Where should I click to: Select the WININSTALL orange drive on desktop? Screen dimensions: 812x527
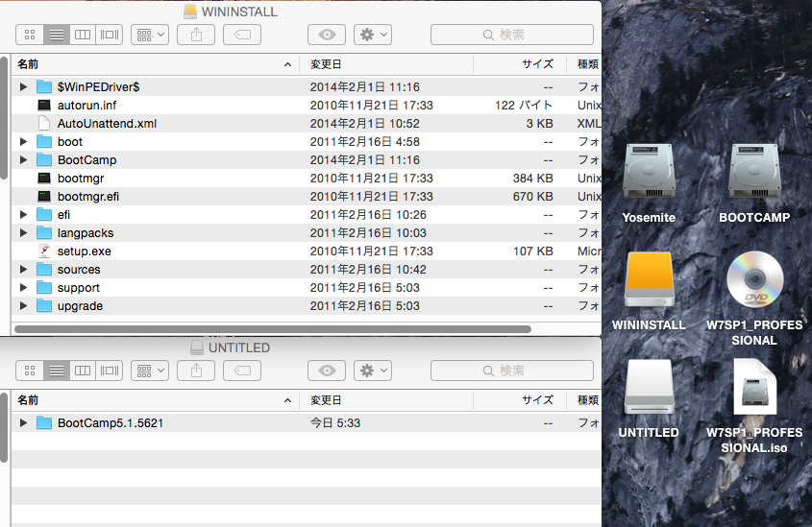pyautogui.click(x=649, y=279)
